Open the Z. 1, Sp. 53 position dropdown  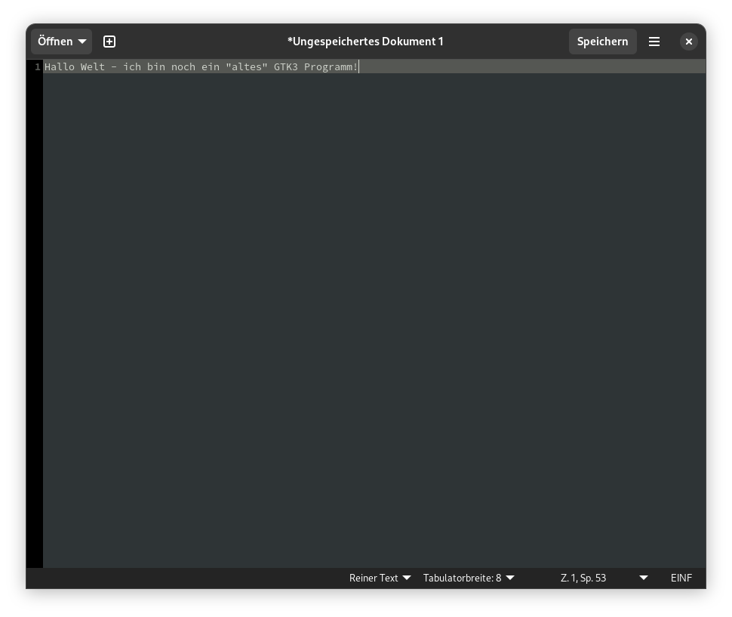click(x=604, y=578)
